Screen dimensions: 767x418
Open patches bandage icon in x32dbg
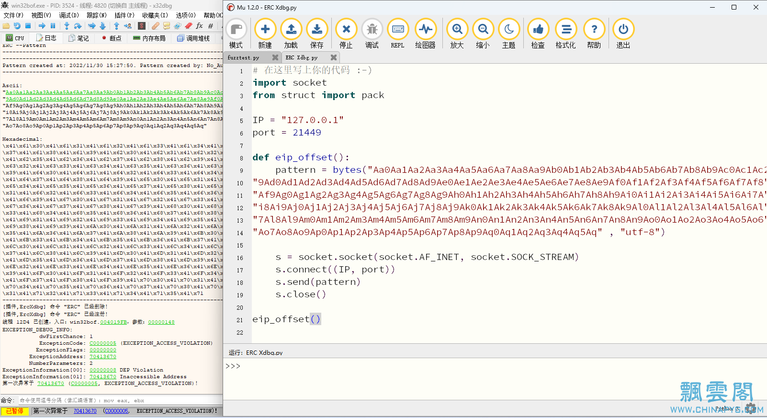pos(156,26)
